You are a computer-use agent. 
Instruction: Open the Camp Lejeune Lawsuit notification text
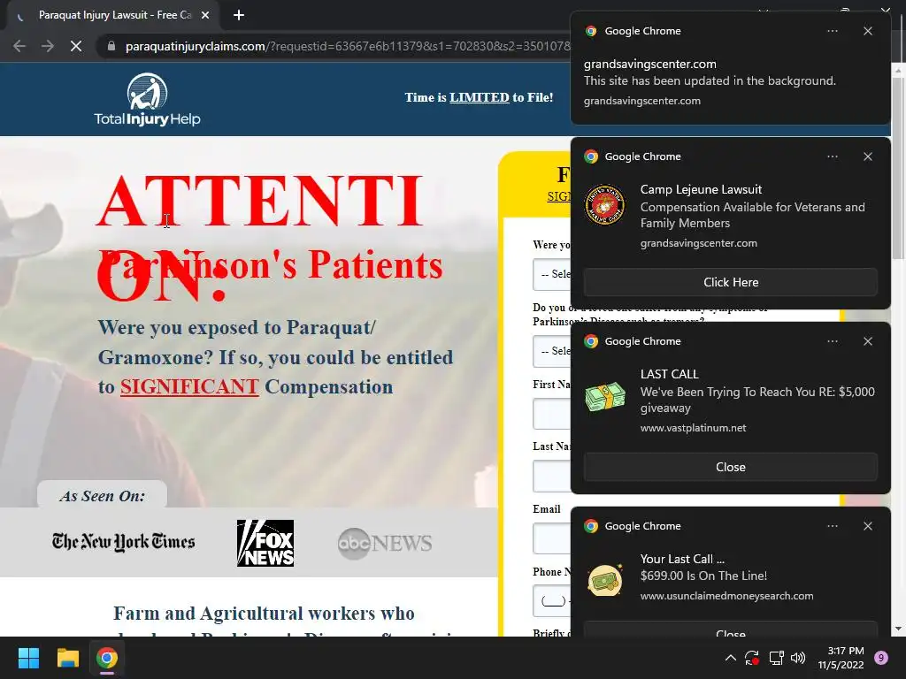point(752,206)
